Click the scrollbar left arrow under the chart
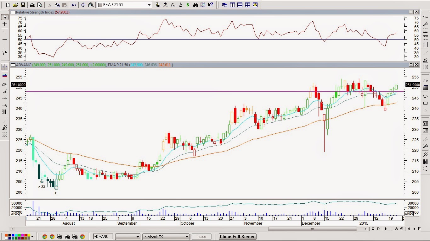Image resolution: width=430 pixels, height=241 pixels. pos(13,229)
